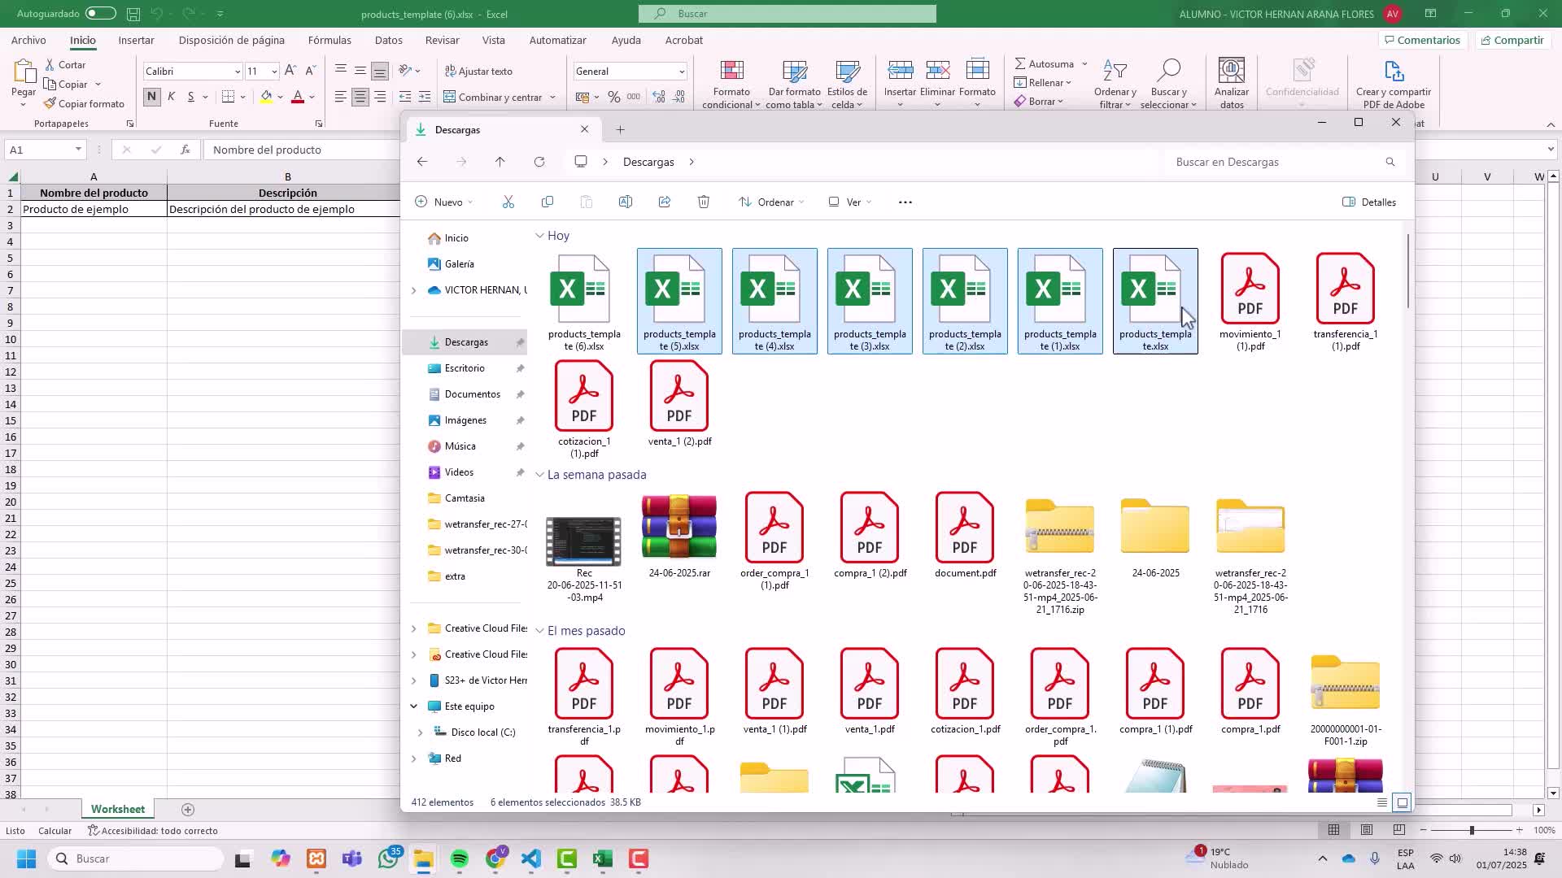Image resolution: width=1562 pixels, height=878 pixels.
Task: Open the Nuevo dropdown in Explorer
Action: point(444,202)
